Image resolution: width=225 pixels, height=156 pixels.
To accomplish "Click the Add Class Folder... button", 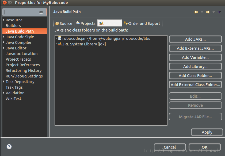I will point(195,76).
